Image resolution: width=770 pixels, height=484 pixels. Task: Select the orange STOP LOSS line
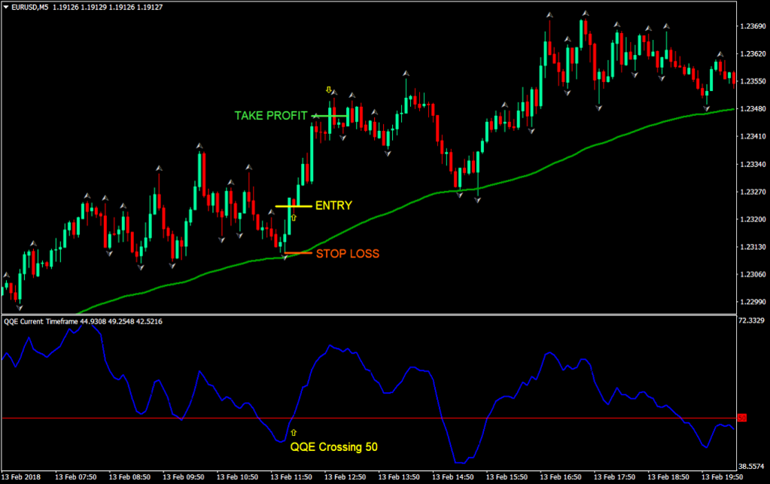(x=297, y=253)
